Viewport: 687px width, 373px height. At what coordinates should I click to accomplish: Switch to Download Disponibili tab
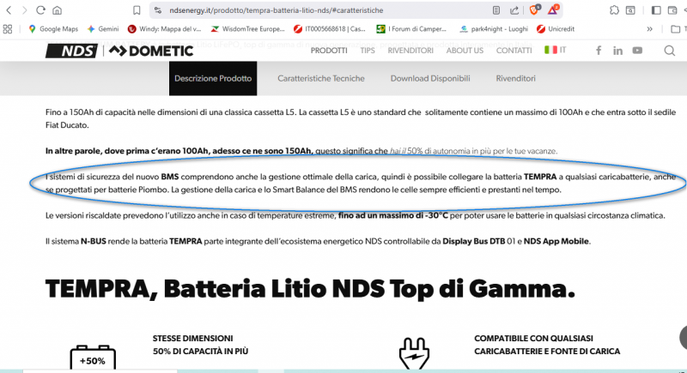(x=430, y=78)
